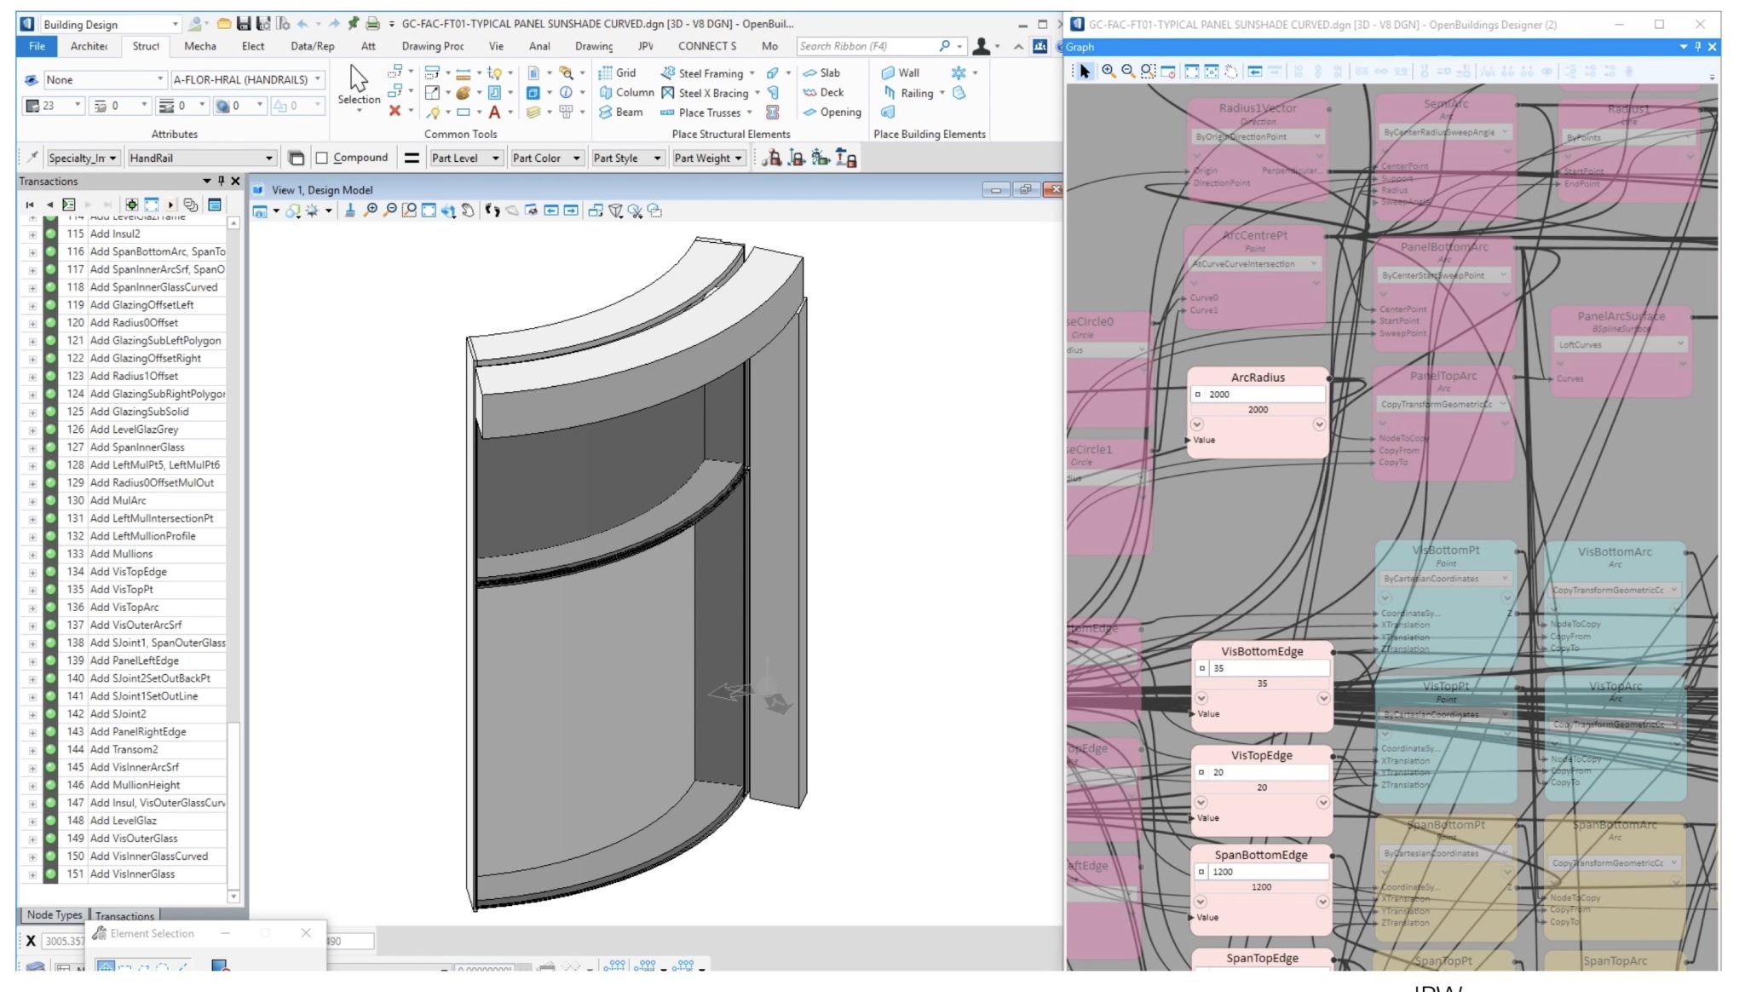
Task: Activate the Pan View hand tool
Action: click(468, 211)
